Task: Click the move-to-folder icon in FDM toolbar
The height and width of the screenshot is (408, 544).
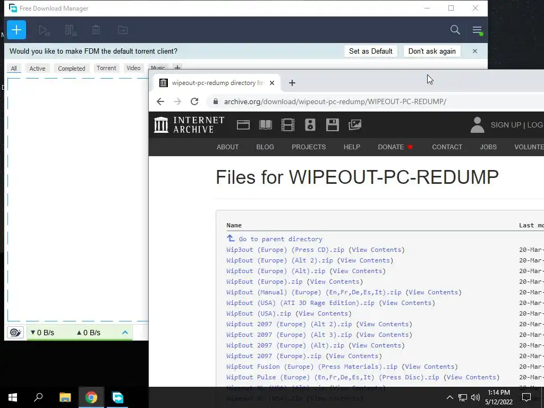Action: point(123,30)
